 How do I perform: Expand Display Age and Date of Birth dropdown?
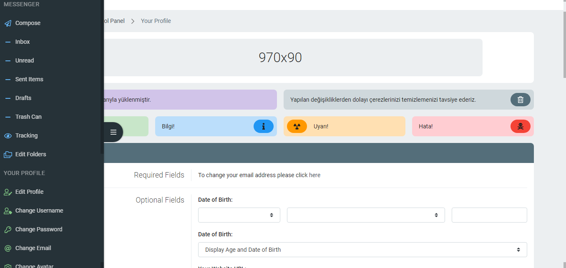362,250
